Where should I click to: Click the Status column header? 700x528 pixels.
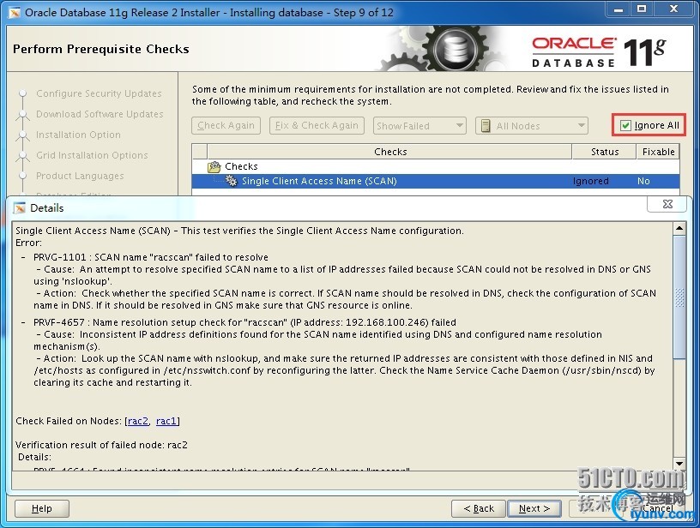(605, 152)
